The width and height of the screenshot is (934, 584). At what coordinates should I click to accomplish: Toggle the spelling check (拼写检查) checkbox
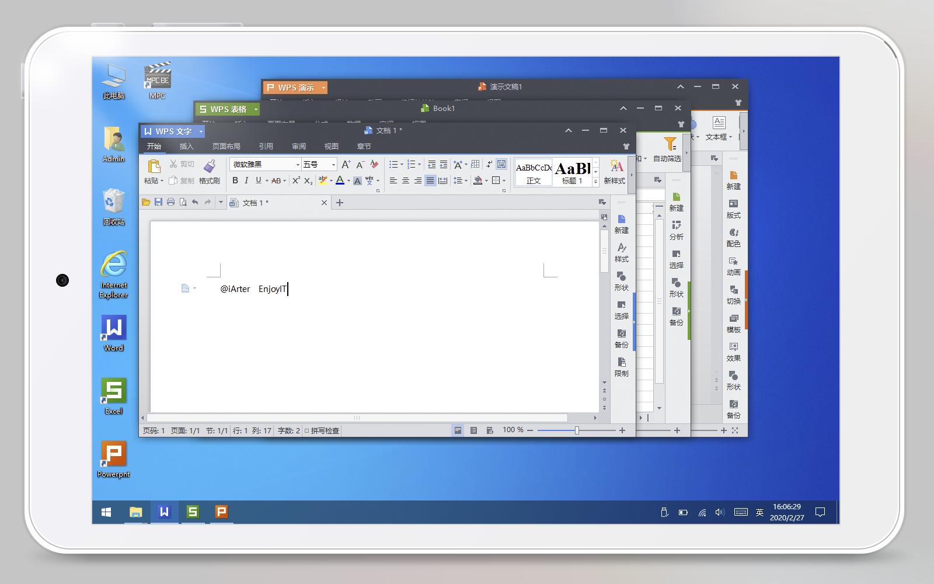(306, 430)
